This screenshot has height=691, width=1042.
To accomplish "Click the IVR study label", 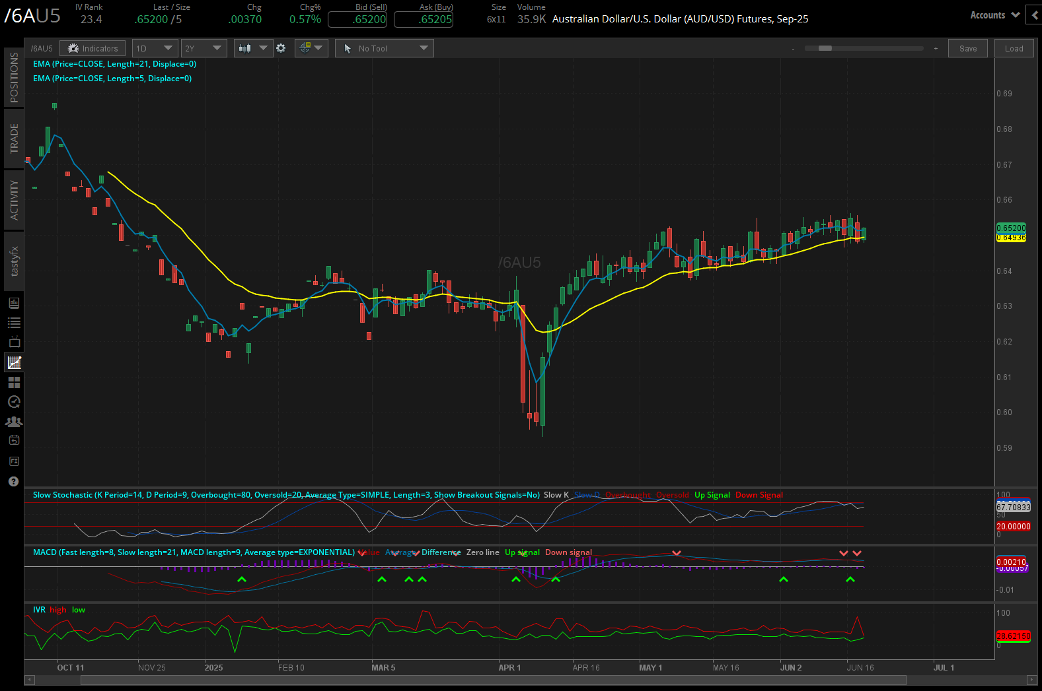I will pos(40,610).
